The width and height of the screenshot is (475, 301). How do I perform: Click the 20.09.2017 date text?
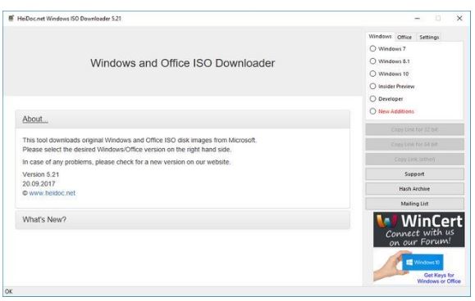coord(39,183)
